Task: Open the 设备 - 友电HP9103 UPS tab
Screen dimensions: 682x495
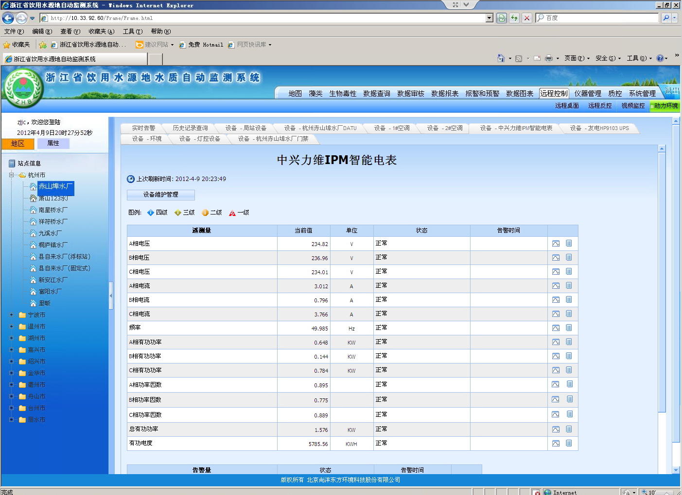Action: click(599, 128)
